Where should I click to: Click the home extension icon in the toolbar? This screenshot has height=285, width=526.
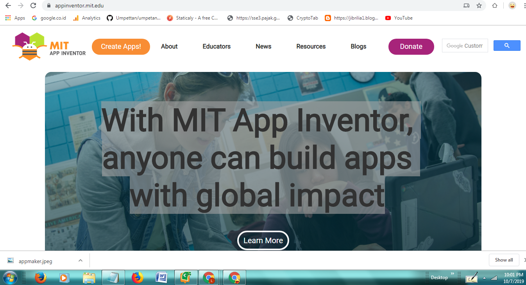495,5
